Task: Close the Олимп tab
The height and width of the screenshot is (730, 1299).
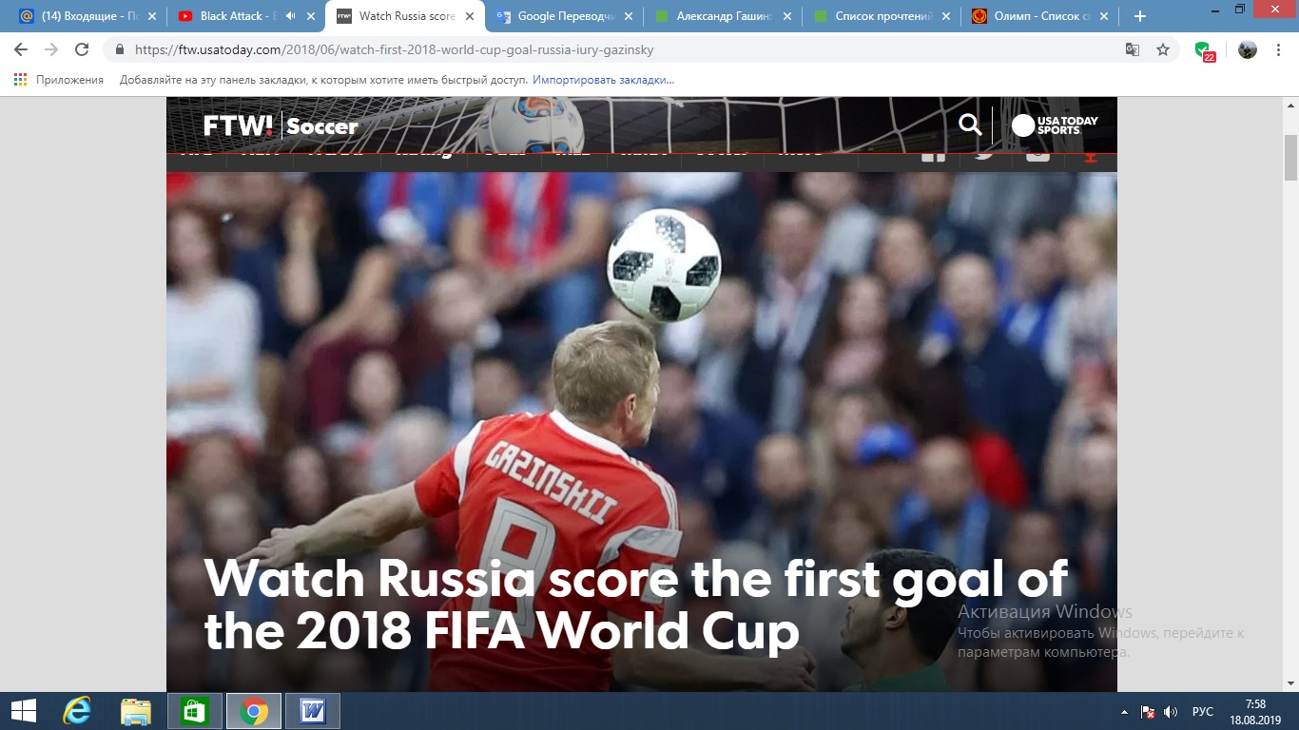Action: [1103, 16]
